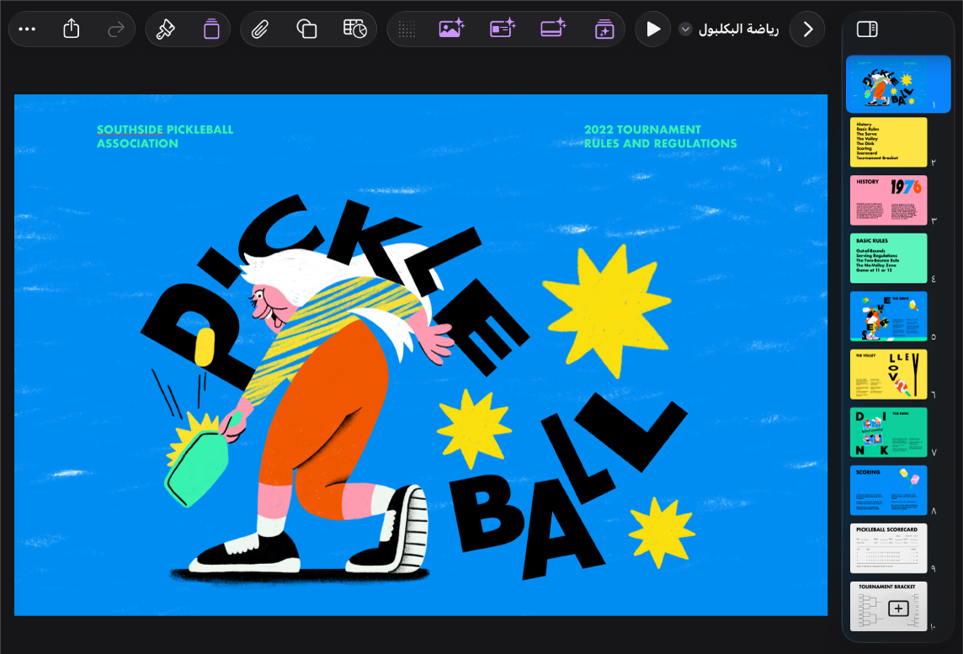Select the Southside Pickleball Association text
This screenshot has width=963, height=654.
[165, 136]
